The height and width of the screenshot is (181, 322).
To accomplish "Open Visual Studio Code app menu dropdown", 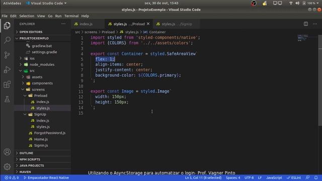I will coord(46,3).
